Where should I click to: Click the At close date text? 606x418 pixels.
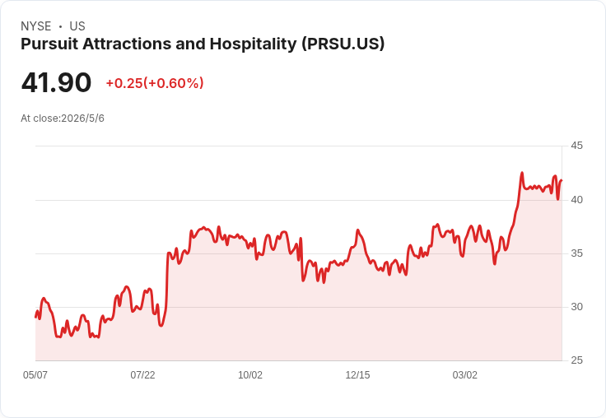(63, 118)
